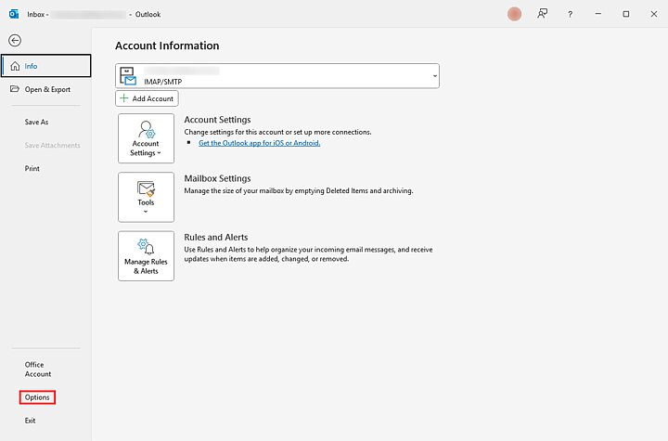This screenshot has height=441, width=668.
Task: Click the Mailbox Settings heading text
Action: [217, 178]
